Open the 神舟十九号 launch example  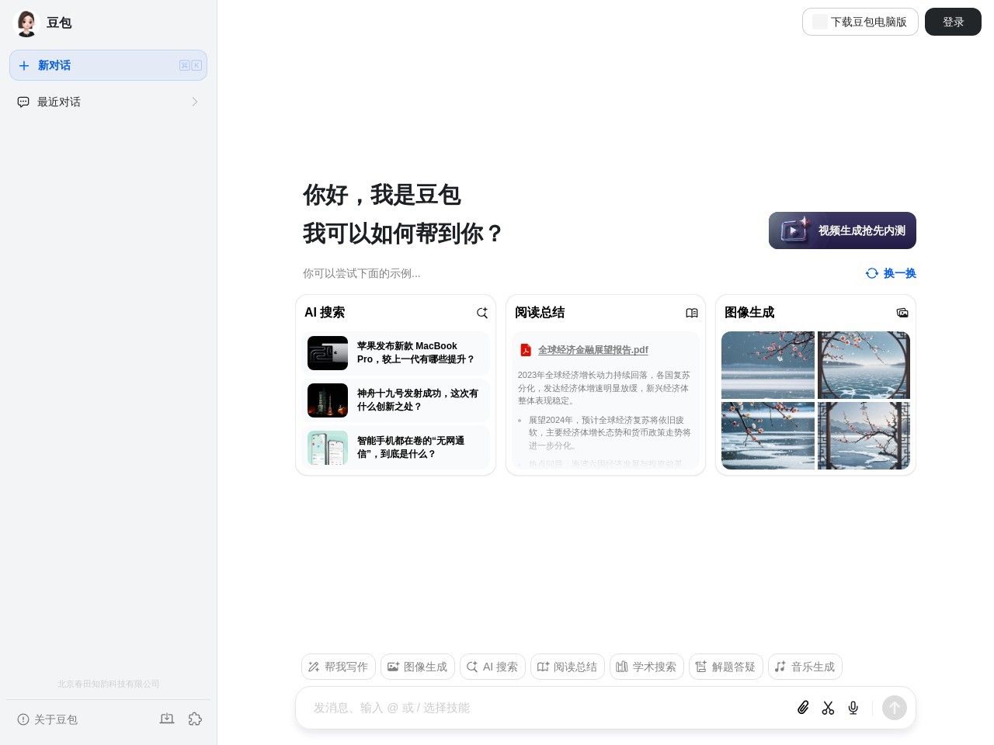[395, 400]
